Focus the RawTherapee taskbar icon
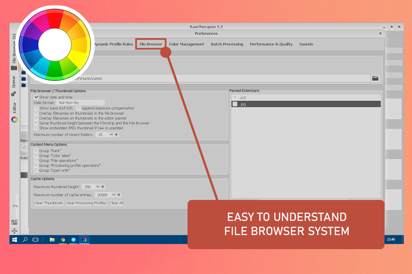412x274 pixels. (84, 240)
